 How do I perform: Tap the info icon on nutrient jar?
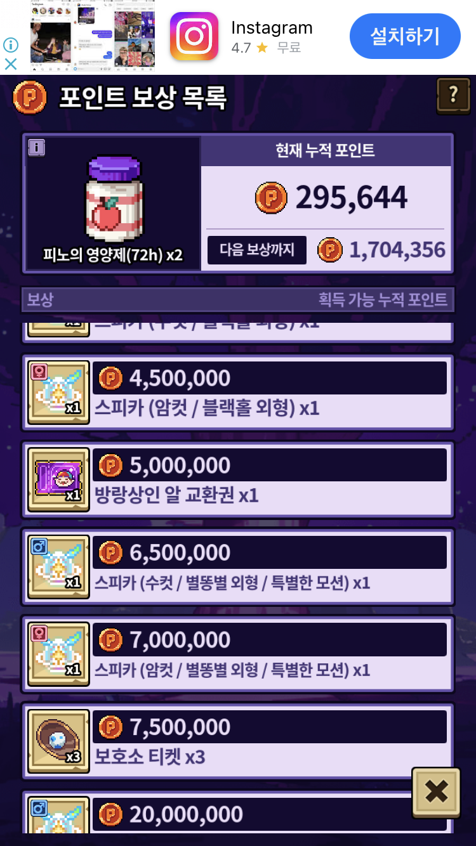click(x=37, y=148)
